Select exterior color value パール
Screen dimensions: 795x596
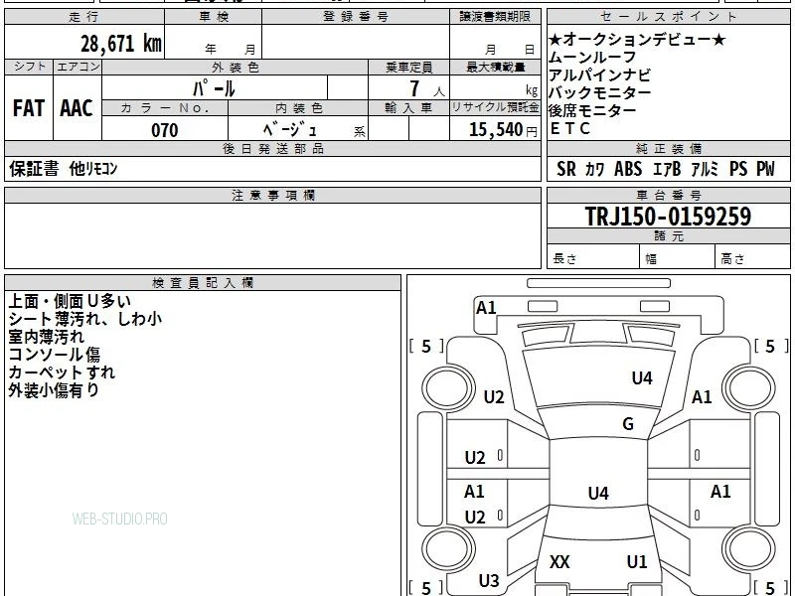tap(214, 88)
